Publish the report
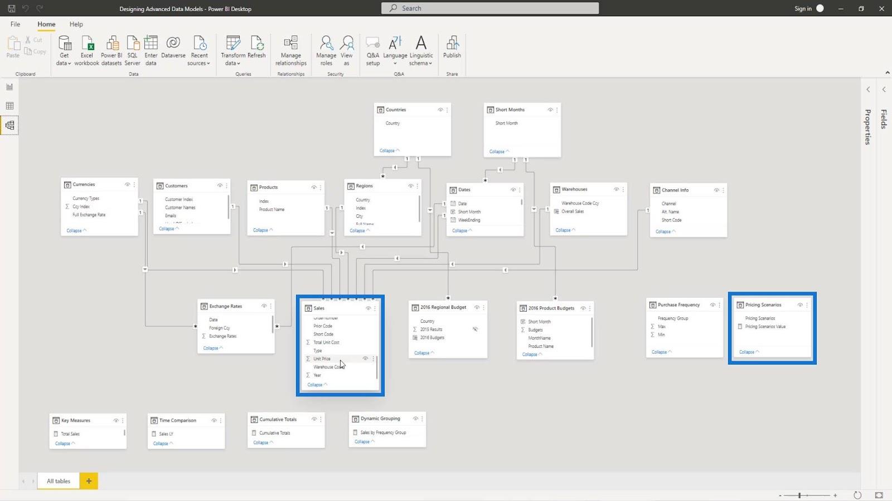892x501 pixels. tap(452, 47)
